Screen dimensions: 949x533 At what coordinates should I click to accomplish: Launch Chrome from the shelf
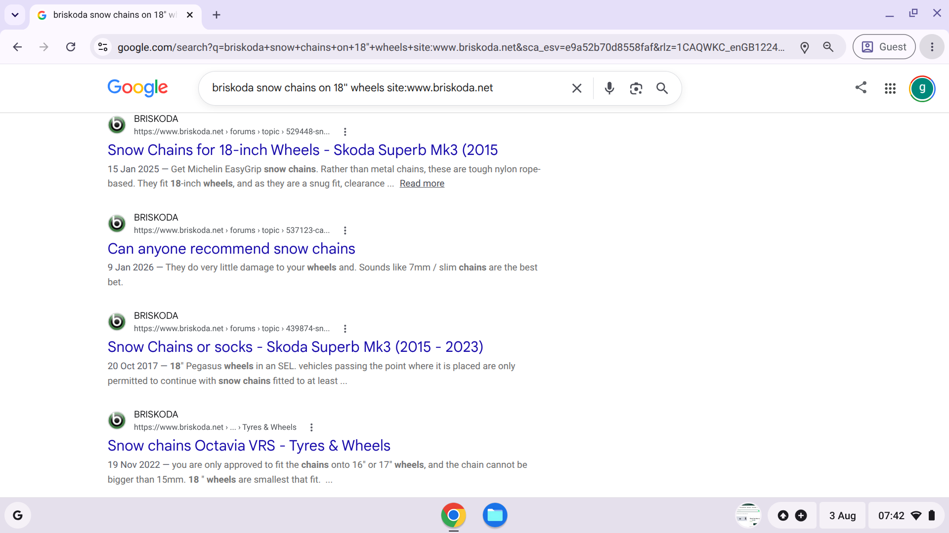[453, 515]
